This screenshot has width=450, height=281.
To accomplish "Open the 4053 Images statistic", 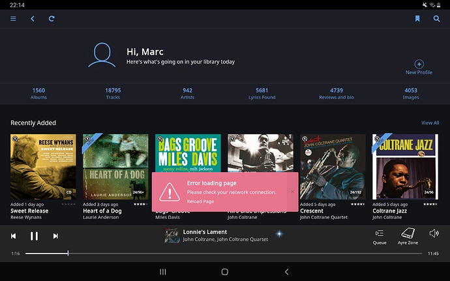I will [x=411, y=94].
